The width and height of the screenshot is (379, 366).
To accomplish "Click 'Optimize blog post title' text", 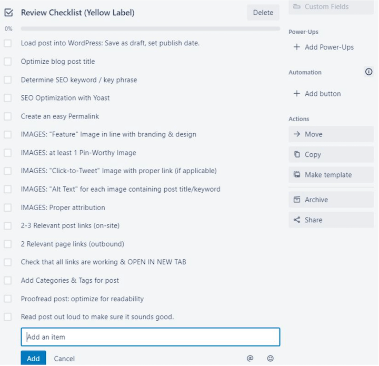I will click(58, 62).
